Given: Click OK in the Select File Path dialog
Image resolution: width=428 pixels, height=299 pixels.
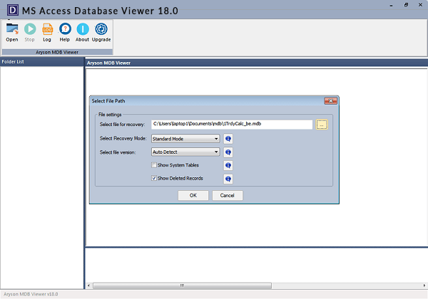Looking at the screenshot, I should (193, 195).
